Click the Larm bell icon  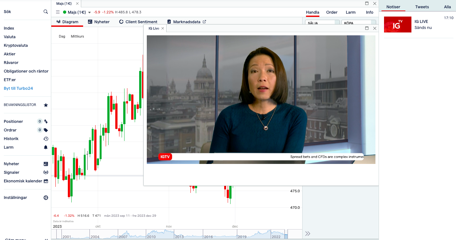[46, 147]
